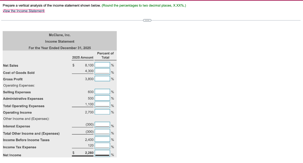Click the 3,800 Gross Profit amount
The image size is (303, 163).
tap(89, 79)
